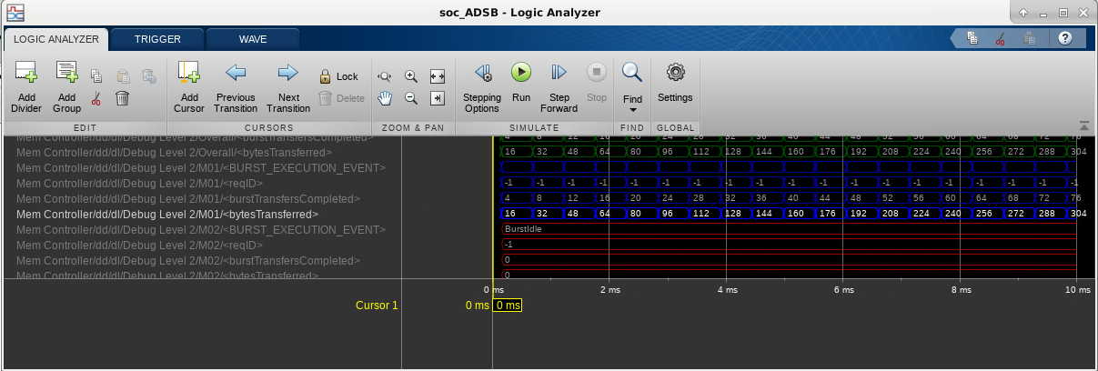Click quick-access copy icon in title strip
Screen dimensions: 1098x371
pyautogui.click(x=972, y=38)
